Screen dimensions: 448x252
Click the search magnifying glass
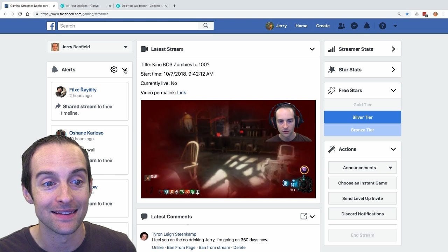(x=206, y=26)
